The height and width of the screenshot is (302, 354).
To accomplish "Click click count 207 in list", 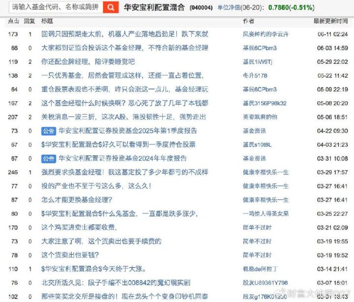I will (x=13, y=117).
